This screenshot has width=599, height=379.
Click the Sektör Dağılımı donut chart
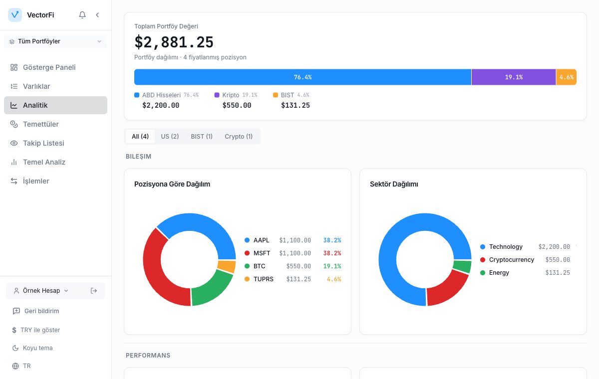coord(425,260)
